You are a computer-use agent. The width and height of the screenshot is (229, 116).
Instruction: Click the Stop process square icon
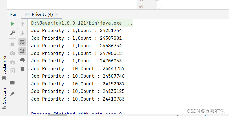click(x=12, y=44)
